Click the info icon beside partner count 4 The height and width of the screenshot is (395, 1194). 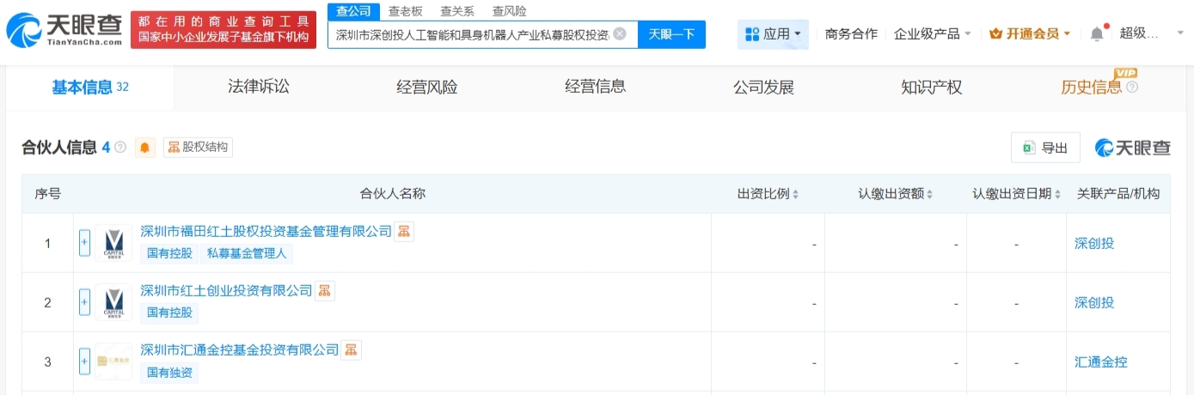click(x=120, y=148)
